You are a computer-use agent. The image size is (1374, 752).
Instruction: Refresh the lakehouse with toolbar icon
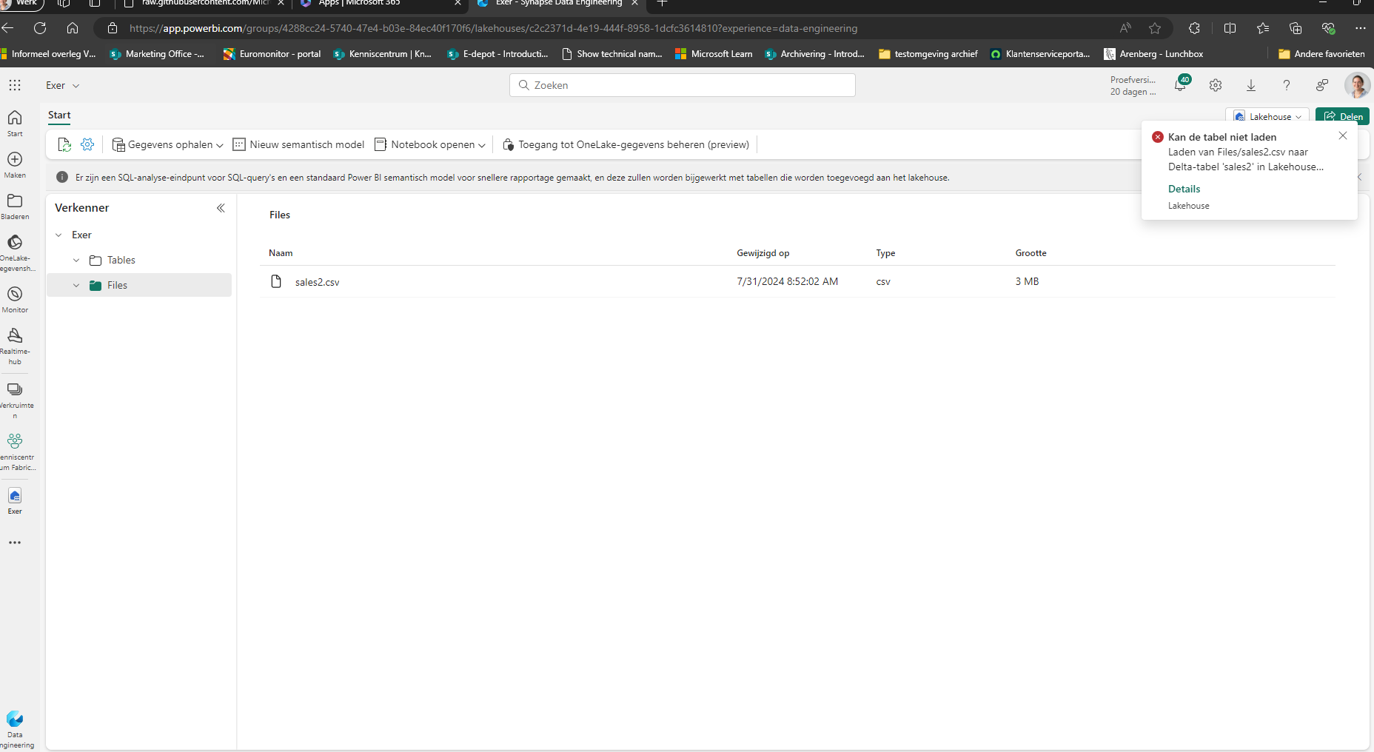tap(64, 144)
